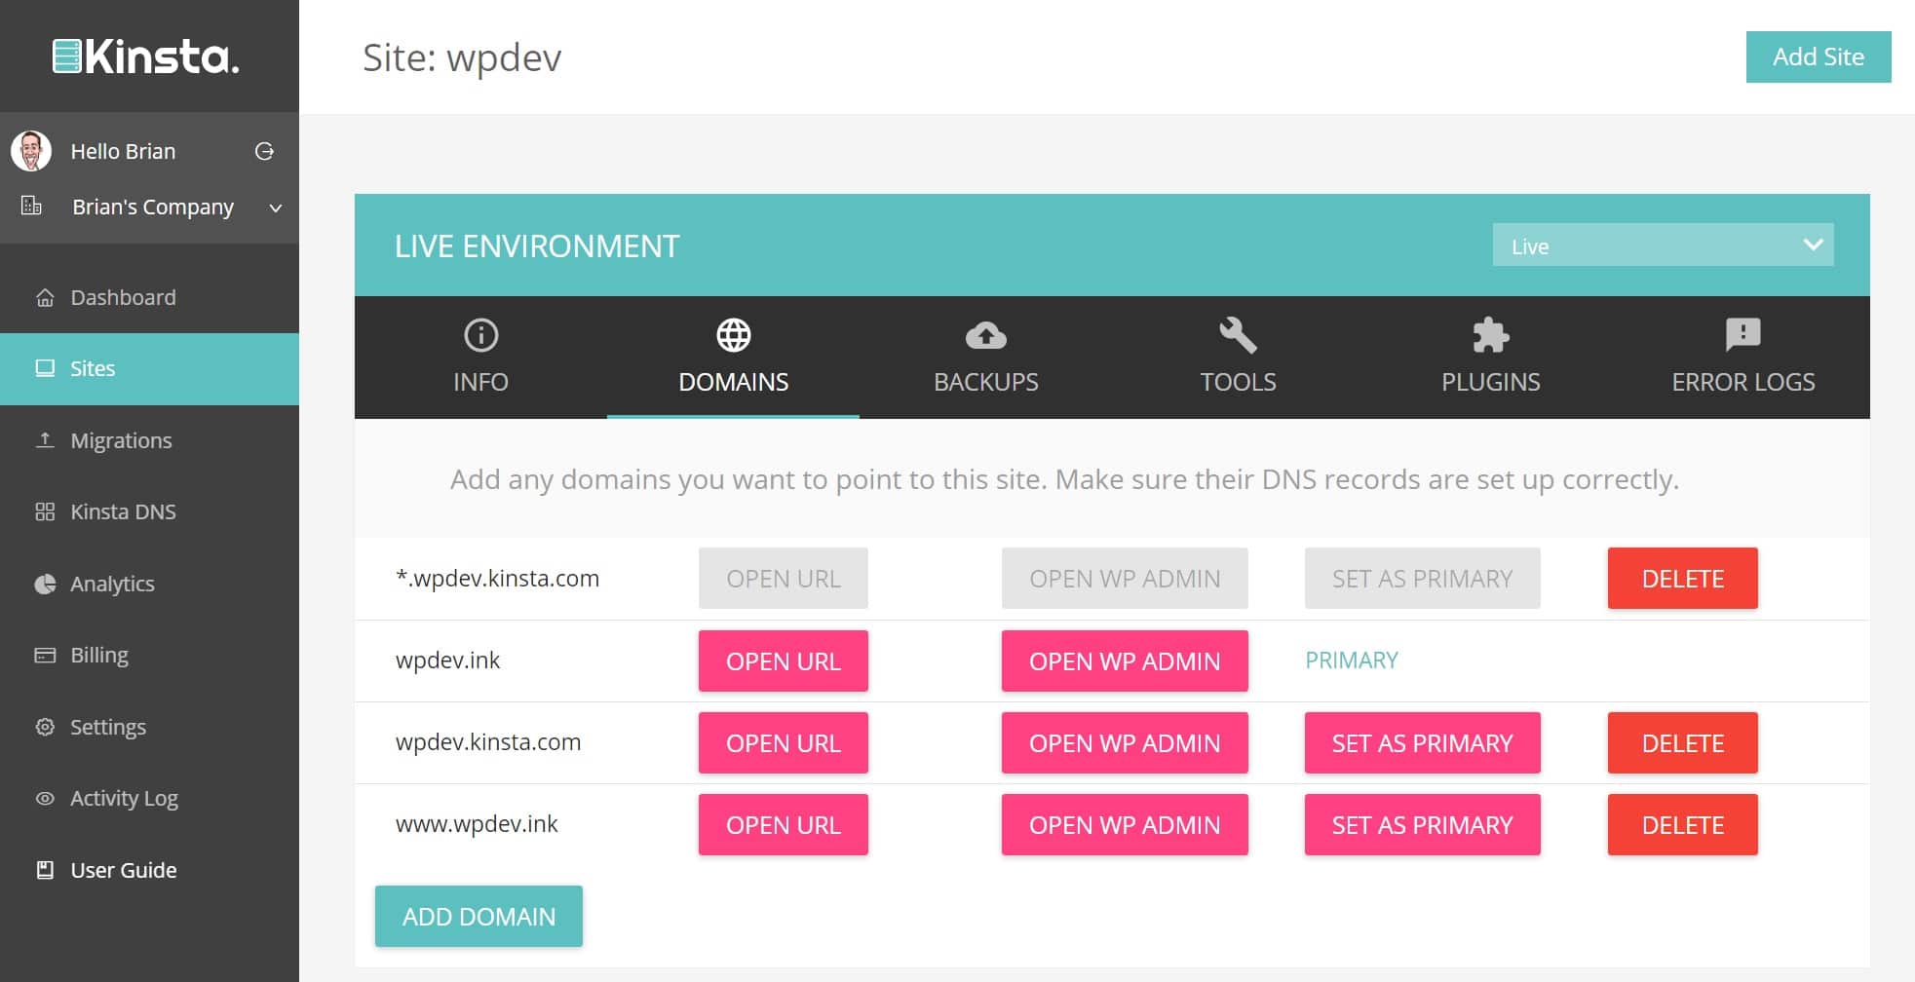Click the company building icon
The height and width of the screenshot is (982, 1915).
(x=31, y=206)
